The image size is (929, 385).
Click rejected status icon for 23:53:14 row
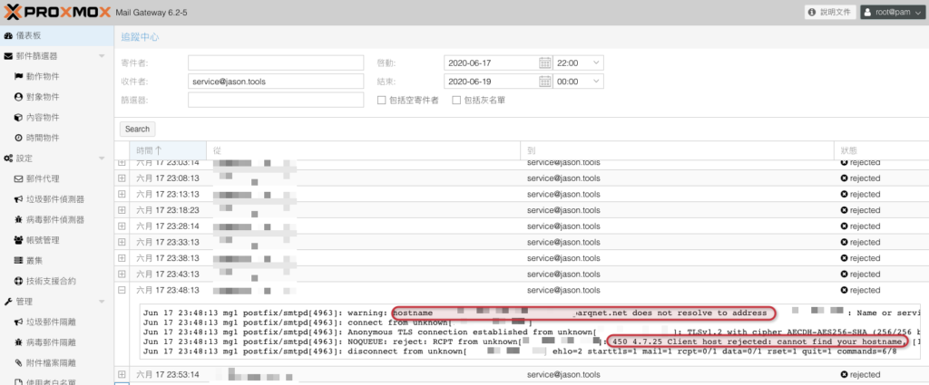coord(845,374)
